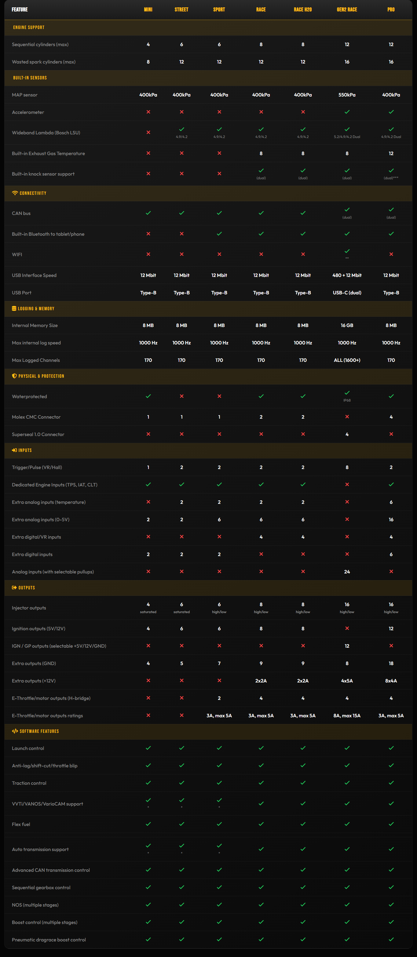Click the Wideband Lambda (Bosch LSU) row label

tap(46, 133)
